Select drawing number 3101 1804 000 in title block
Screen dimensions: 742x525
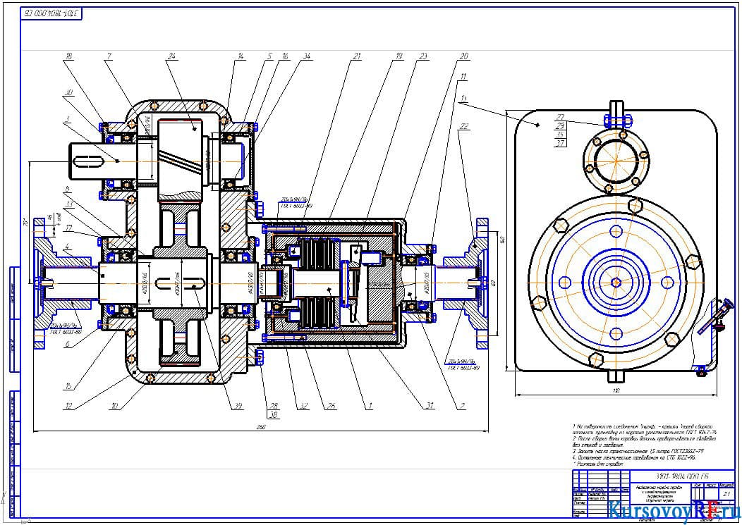point(681,477)
